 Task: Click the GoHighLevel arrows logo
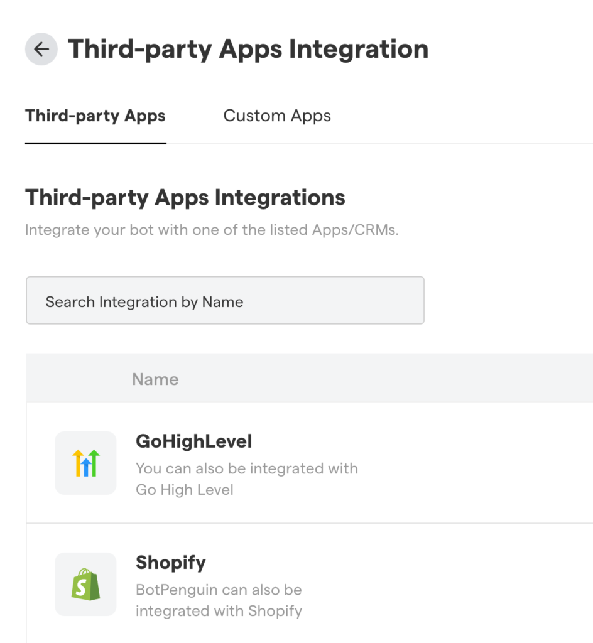pyautogui.click(x=85, y=463)
